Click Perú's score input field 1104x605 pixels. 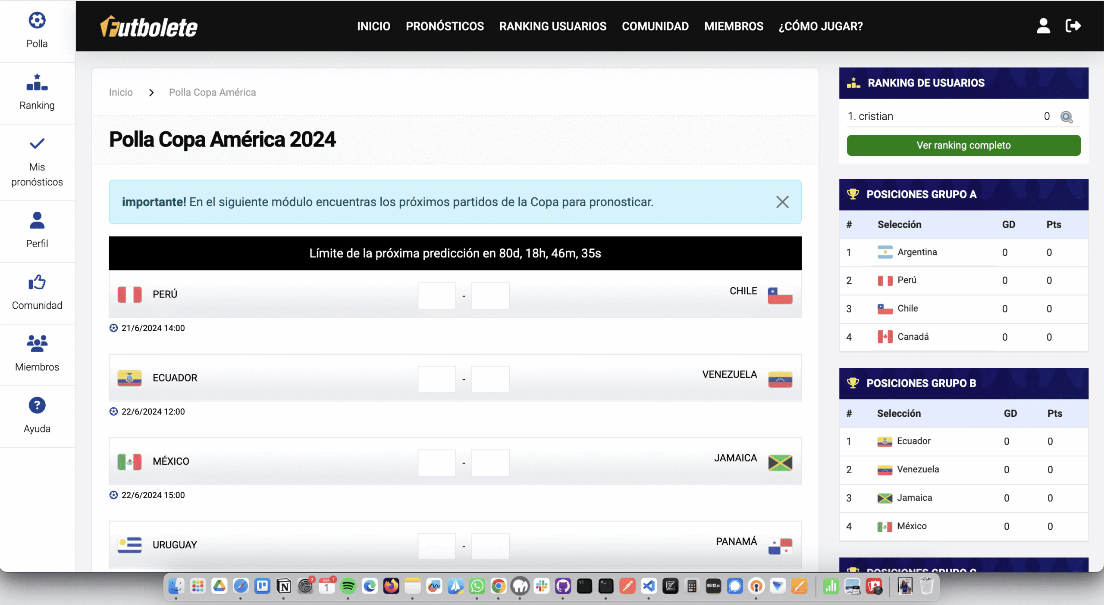coord(437,295)
